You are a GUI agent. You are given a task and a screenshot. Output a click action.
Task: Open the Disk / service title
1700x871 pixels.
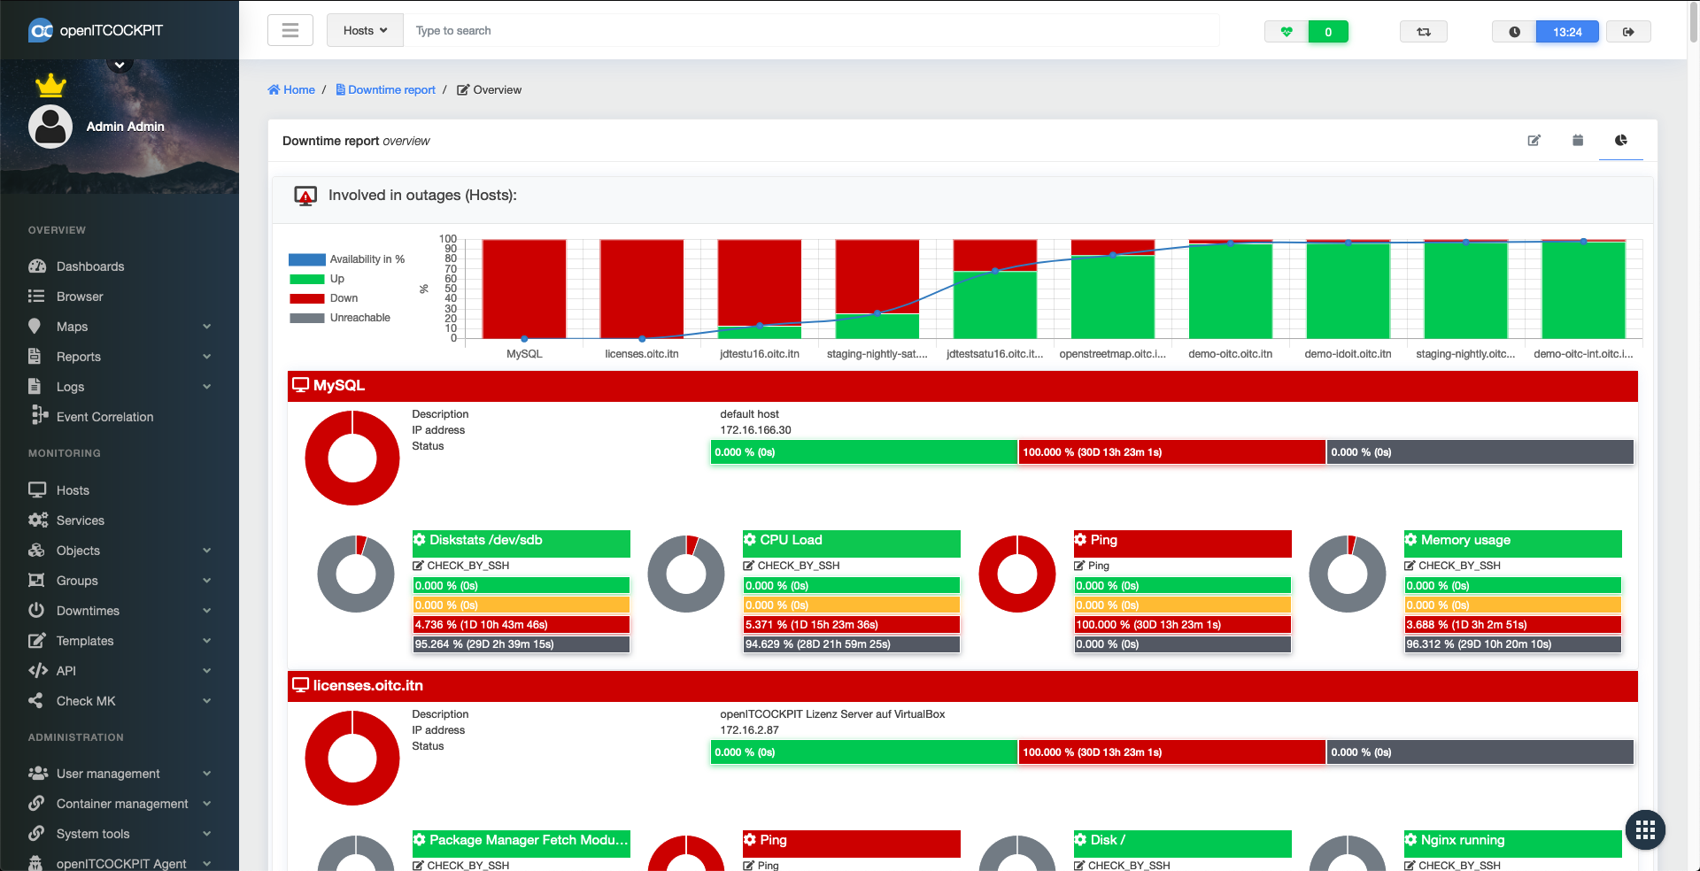[x=1108, y=840]
